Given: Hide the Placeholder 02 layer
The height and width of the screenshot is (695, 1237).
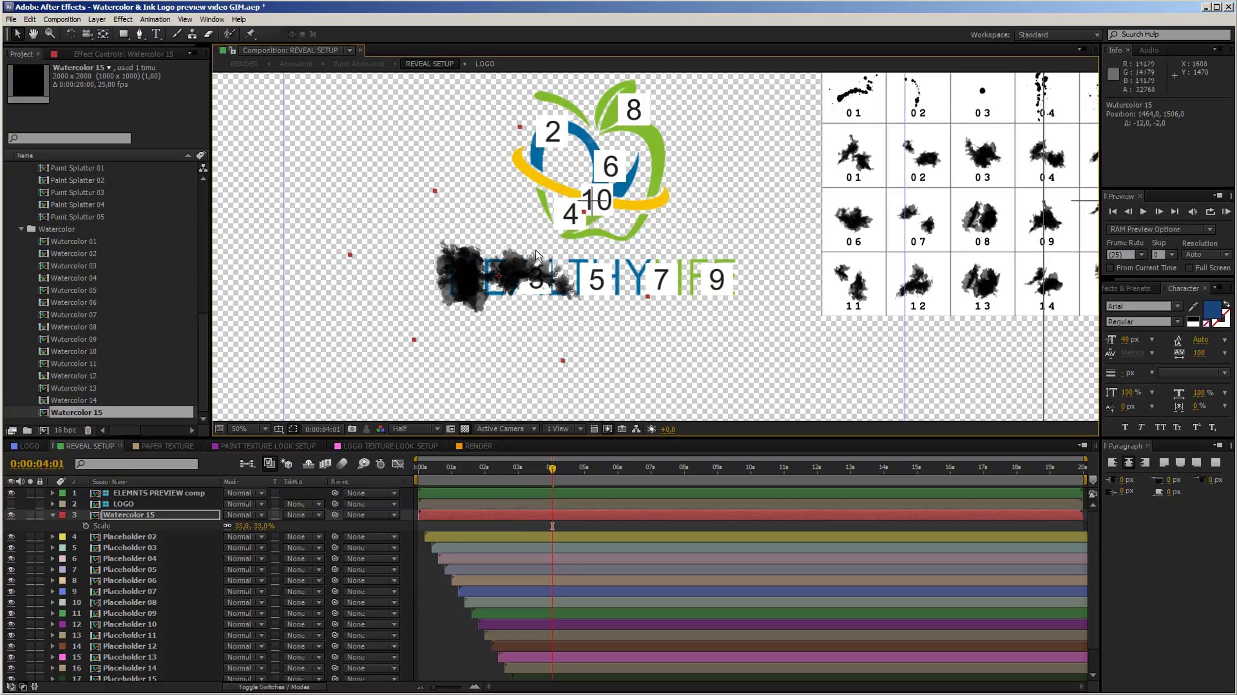Looking at the screenshot, I should (11, 536).
